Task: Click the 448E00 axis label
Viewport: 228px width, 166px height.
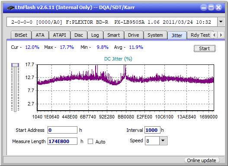Action: pyautogui.click(x=70, y=117)
